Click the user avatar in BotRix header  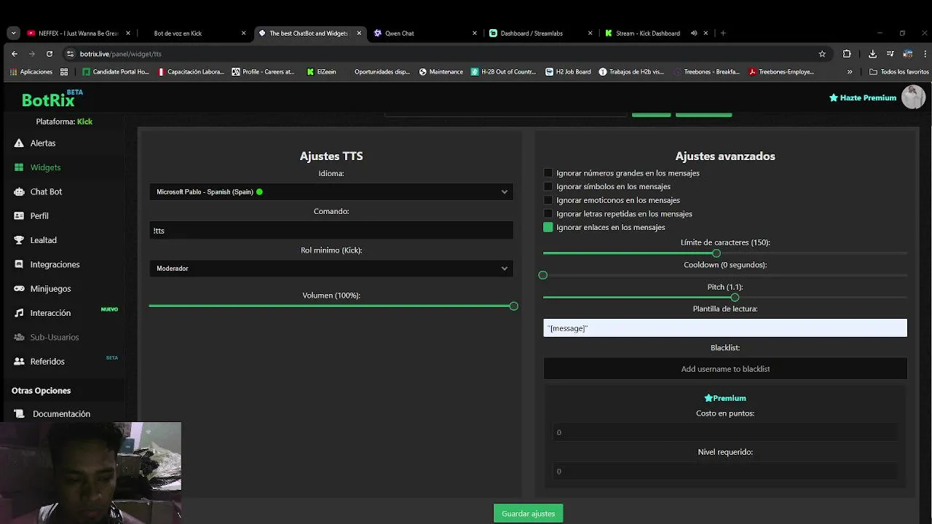913,97
